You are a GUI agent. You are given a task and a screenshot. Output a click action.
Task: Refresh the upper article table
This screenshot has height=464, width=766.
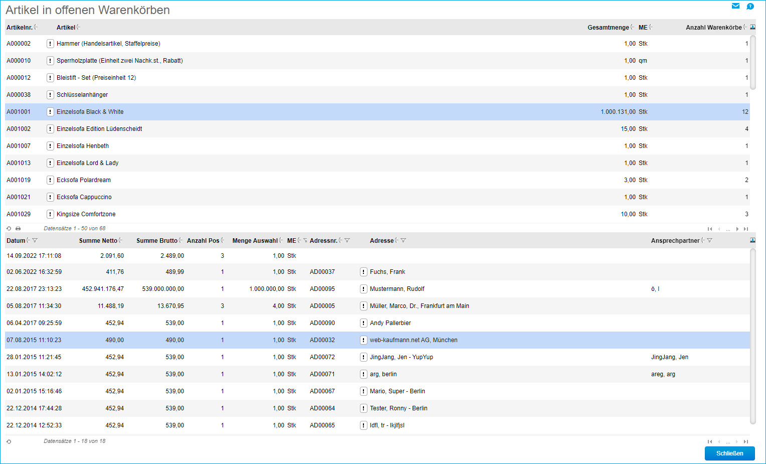(9, 229)
